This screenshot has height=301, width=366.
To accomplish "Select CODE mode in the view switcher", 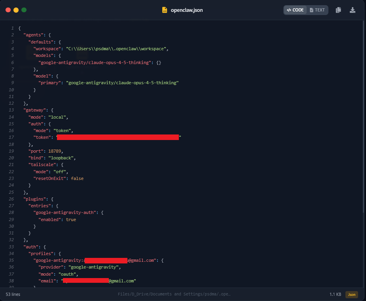I will [295, 10].
